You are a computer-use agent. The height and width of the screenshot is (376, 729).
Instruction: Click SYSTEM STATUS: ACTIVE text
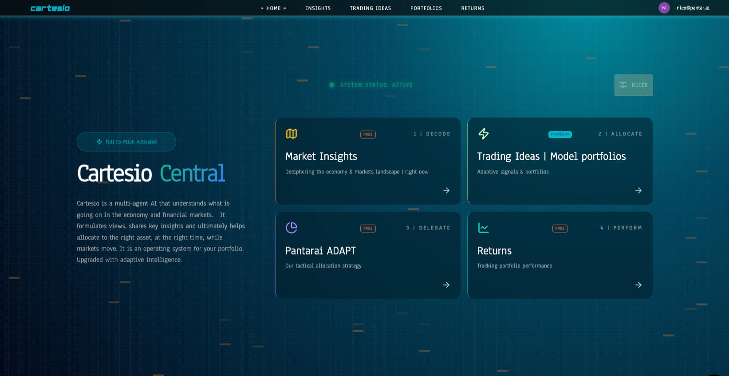click(x=377, y=85)
